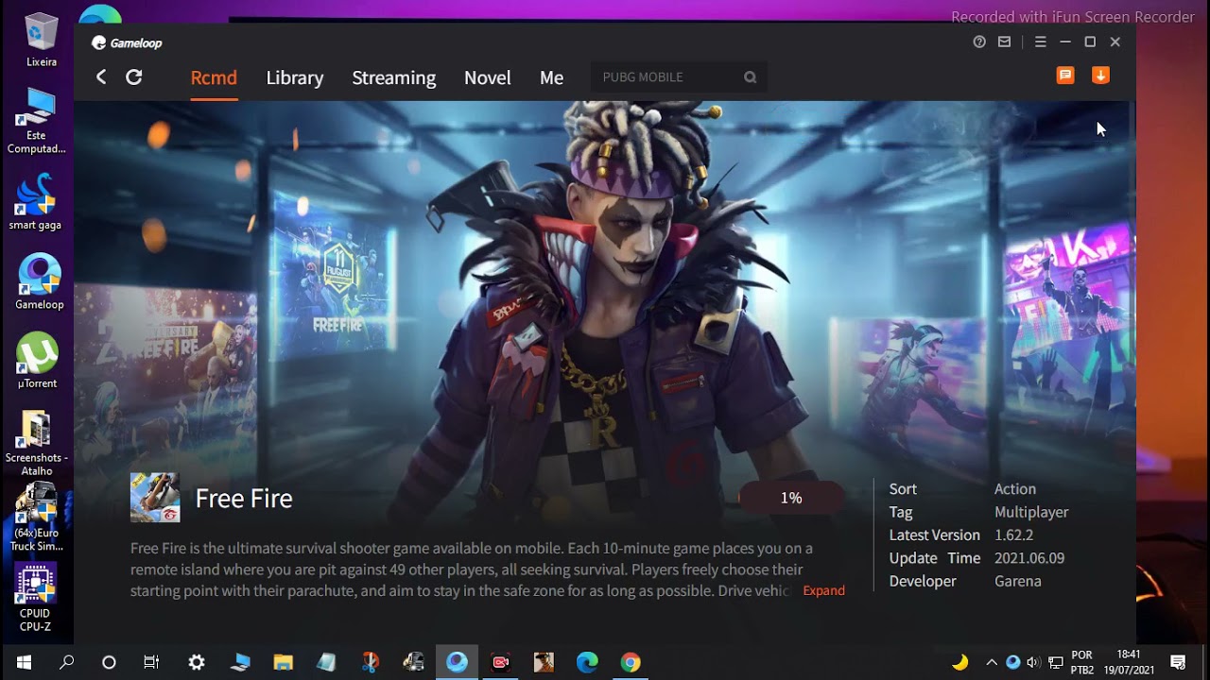Select the smart gaga desktop shortcut
The height and width of the screenshot is (680, 1210).
pyautogui.click(x=36, y=202)
